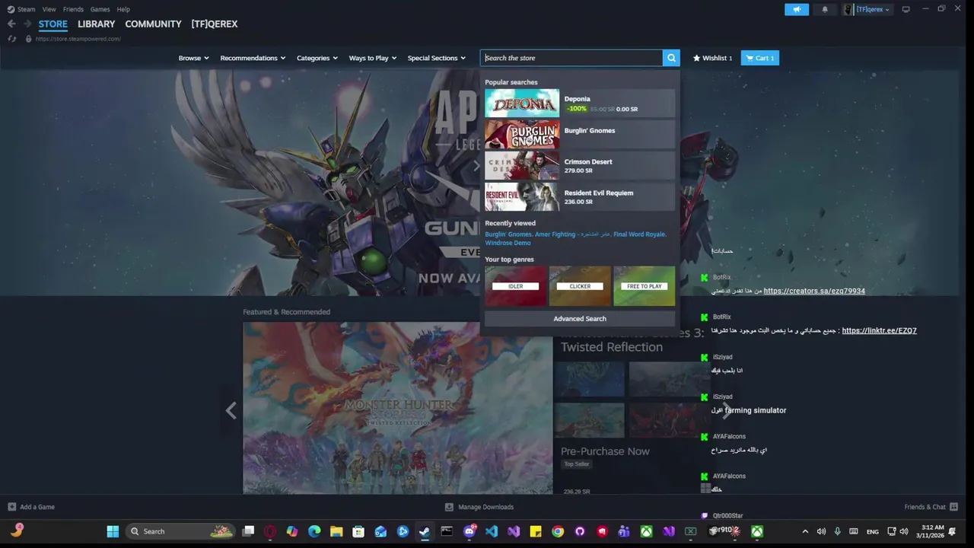Switch to the STORE tab
Screen dimensions: 974x548
point(53,24)
